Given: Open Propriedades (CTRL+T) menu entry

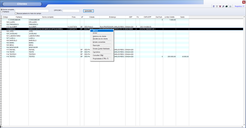Looking at the screenshot, I should pyautogui.click(x=101, y=59).
